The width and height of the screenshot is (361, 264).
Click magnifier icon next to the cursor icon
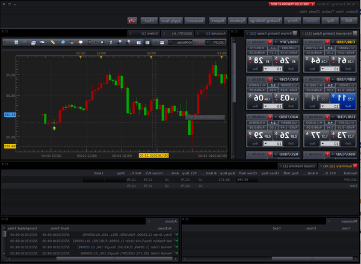point(120,43)
